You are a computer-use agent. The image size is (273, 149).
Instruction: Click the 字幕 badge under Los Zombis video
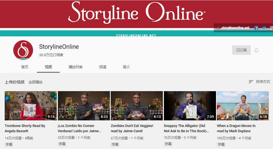[x=62, y=144]
